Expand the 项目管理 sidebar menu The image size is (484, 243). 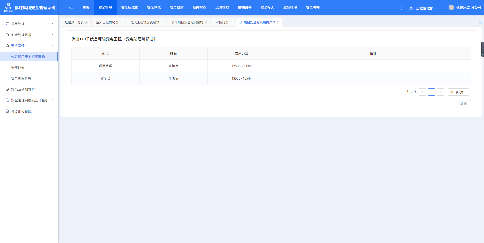pyautogui.click(x=29, y=24)
